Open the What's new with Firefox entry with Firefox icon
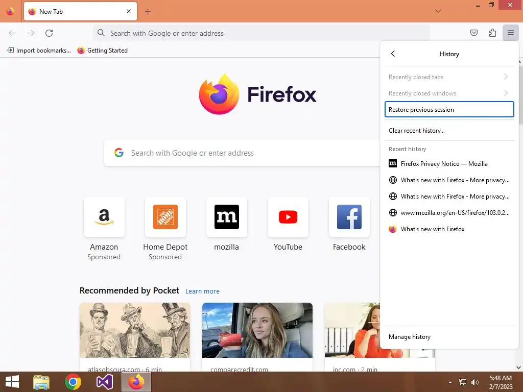 tap(449, 229)
